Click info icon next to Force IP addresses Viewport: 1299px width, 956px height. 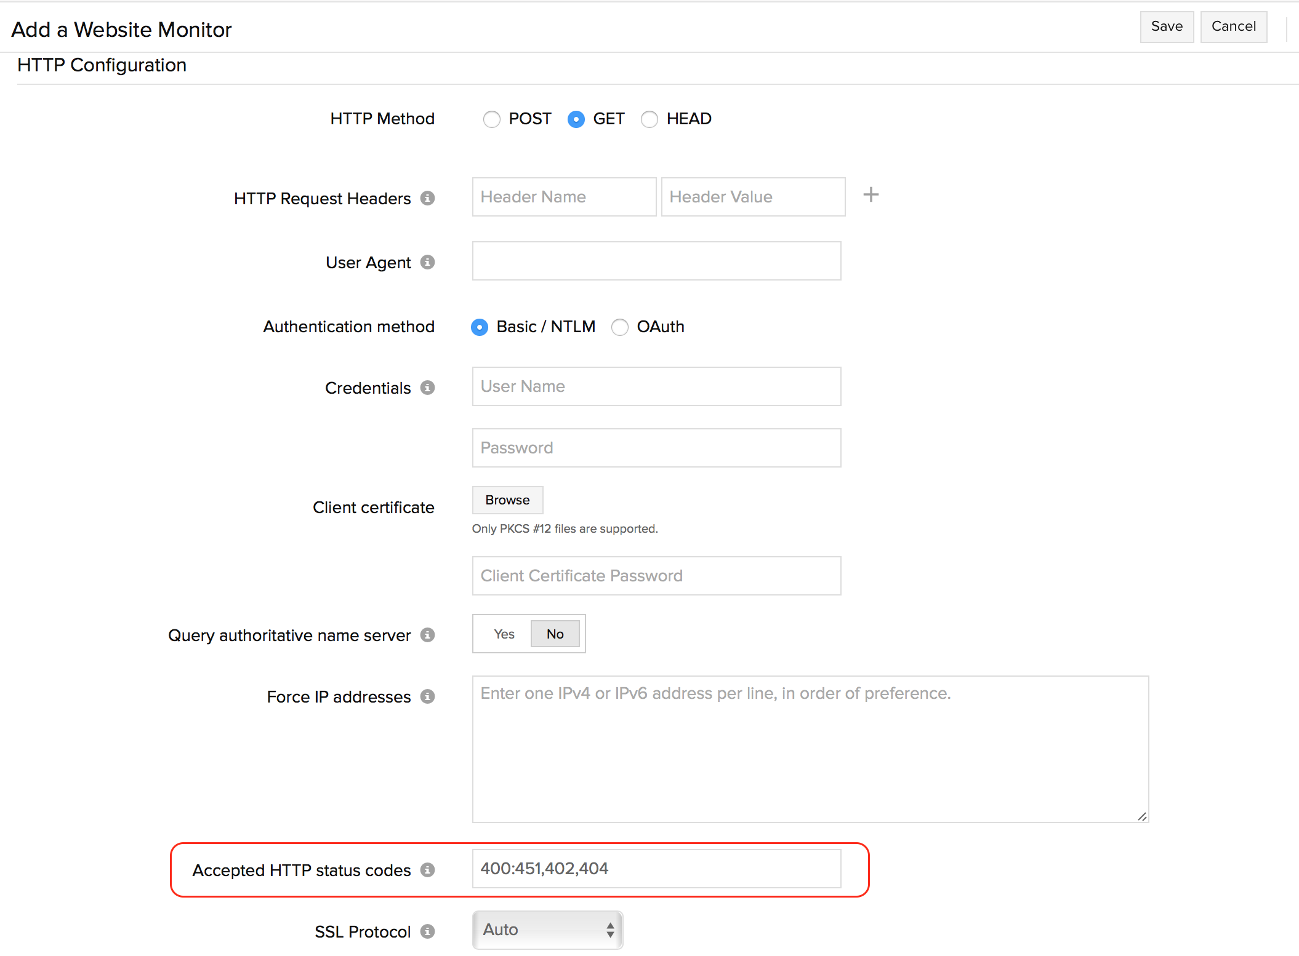(x=427, y=696)
